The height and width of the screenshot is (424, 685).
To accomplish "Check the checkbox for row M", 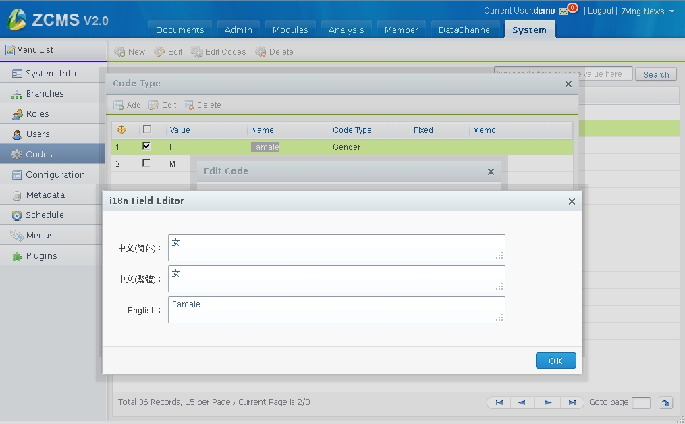I will pos(146,163).
